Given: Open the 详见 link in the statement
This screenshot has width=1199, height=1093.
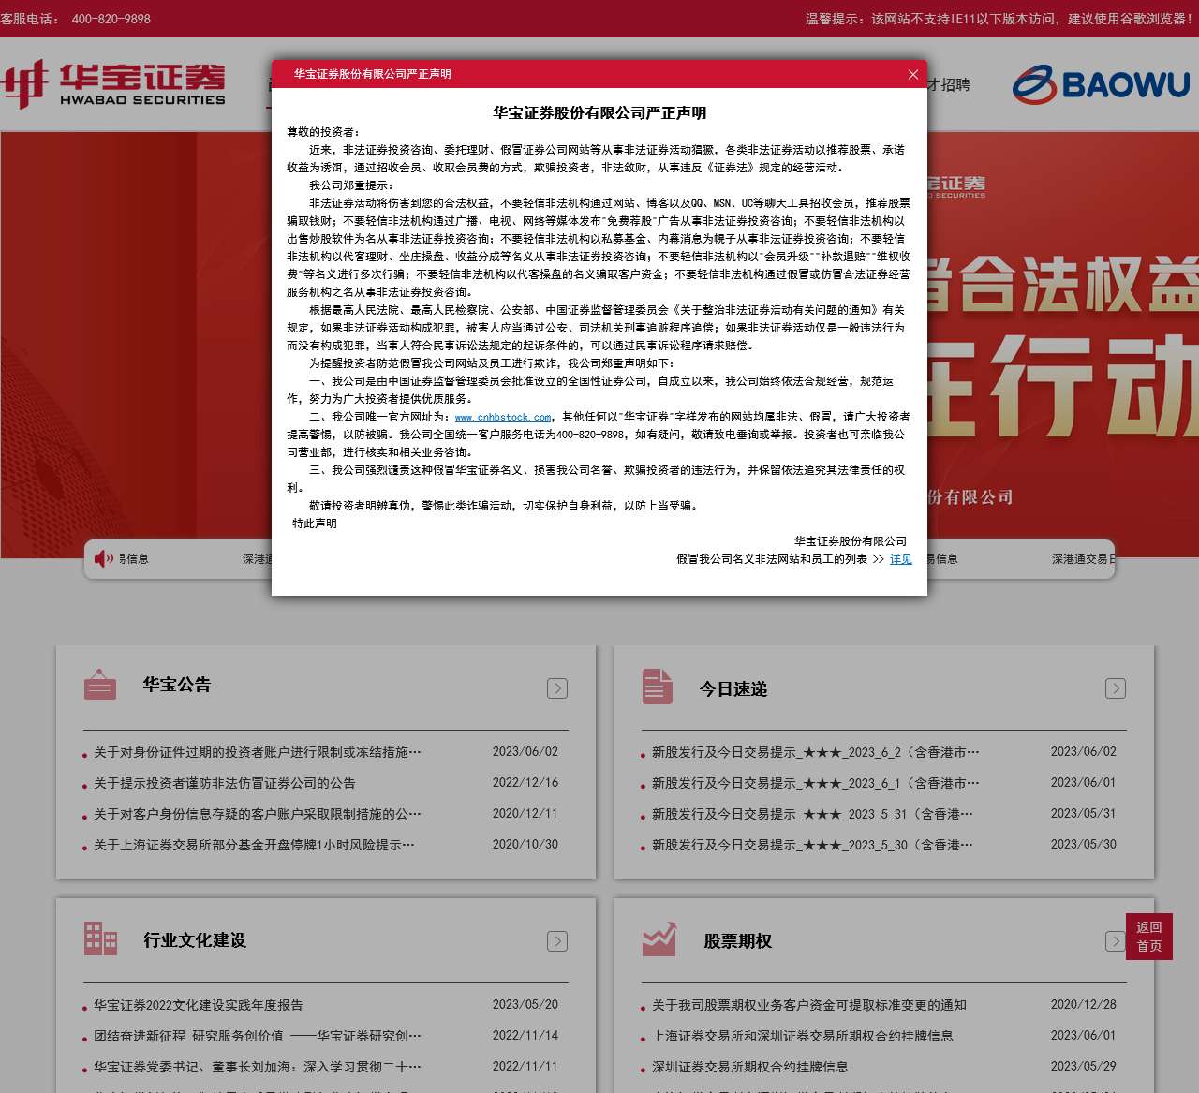Looking at the screenshot, I should point(900,559).
